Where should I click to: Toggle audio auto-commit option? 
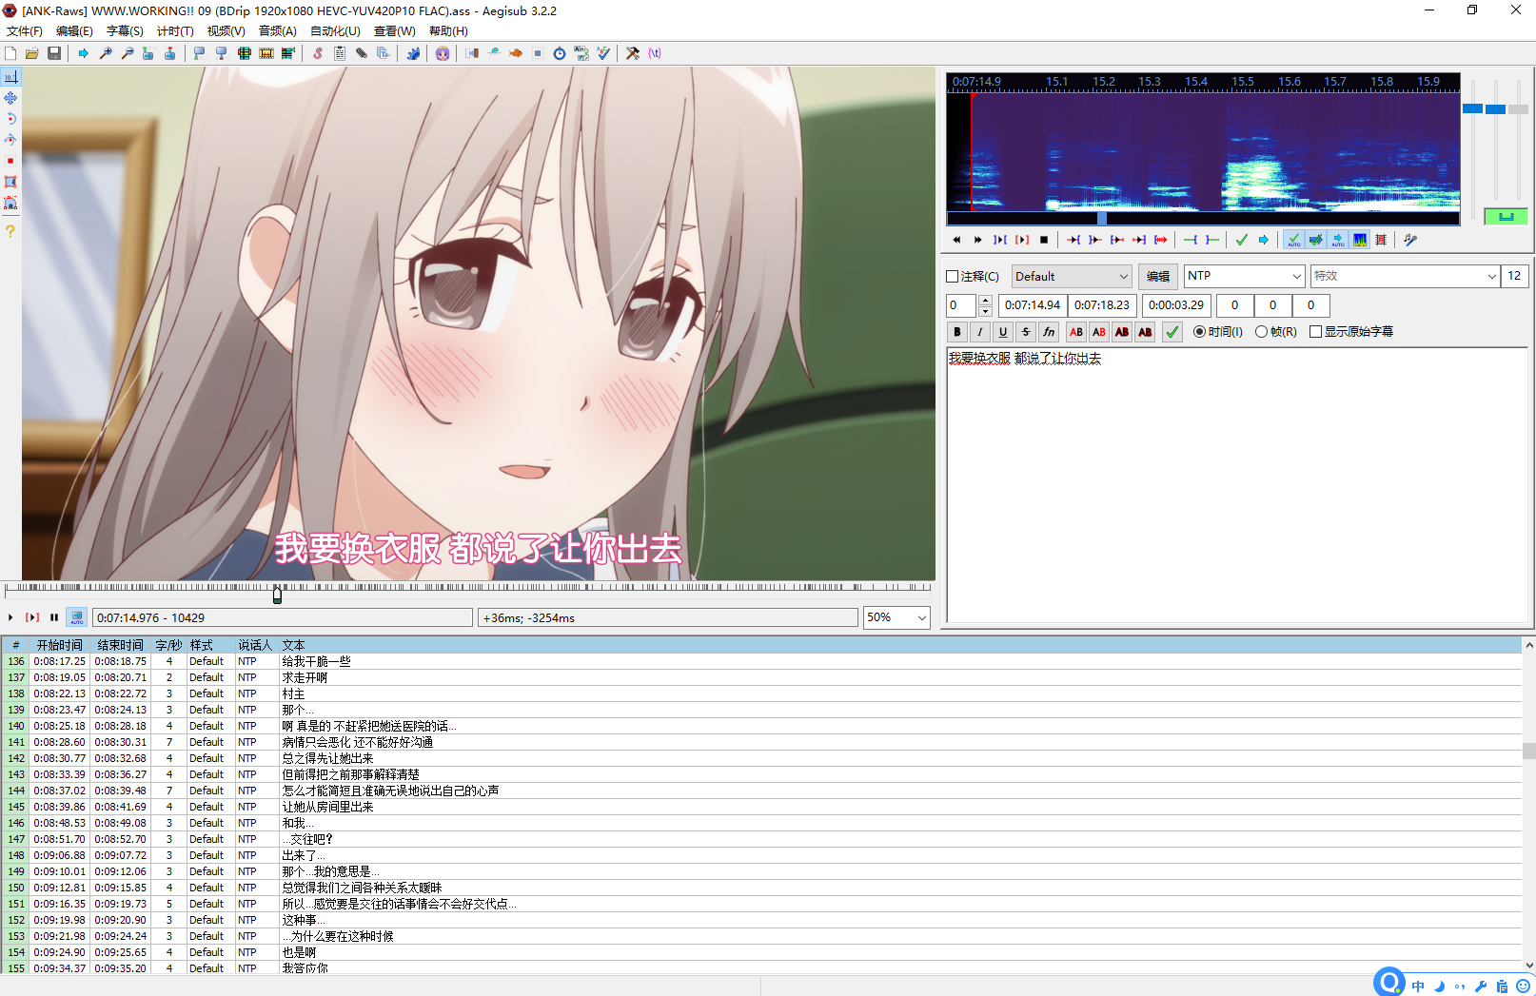[x=1293, y=240]
